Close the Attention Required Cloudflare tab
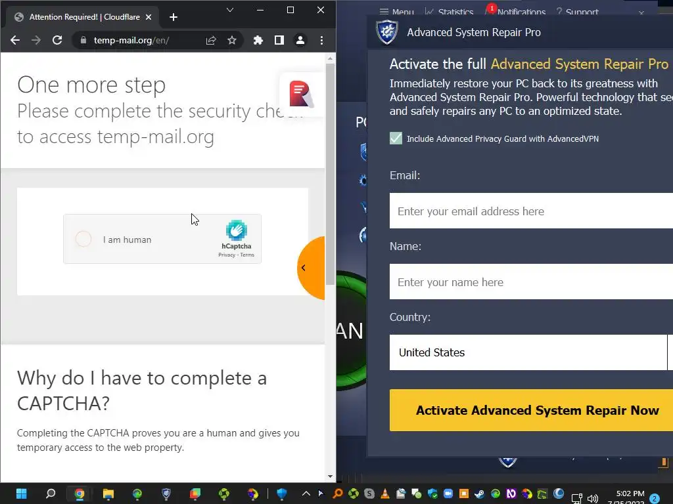 (x=149, y=17)
